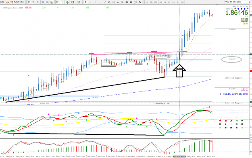252x158 pixels.
Task: Switch to W1 timeframe in toolbar
Action: (178, 2)
